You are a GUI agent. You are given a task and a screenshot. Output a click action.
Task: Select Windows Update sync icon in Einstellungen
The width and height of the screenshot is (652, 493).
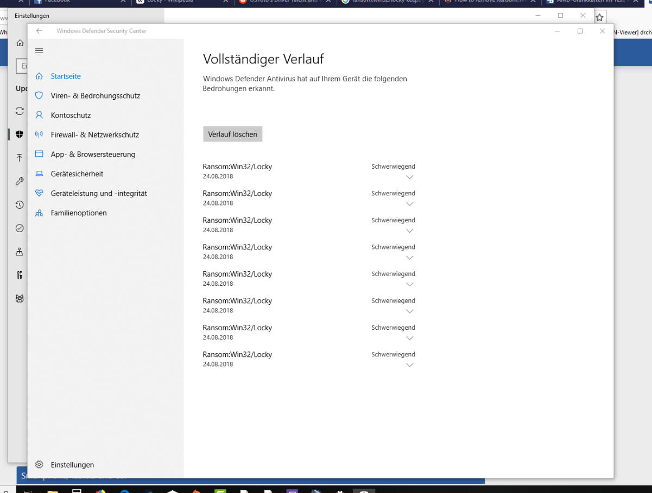point(20,111)
